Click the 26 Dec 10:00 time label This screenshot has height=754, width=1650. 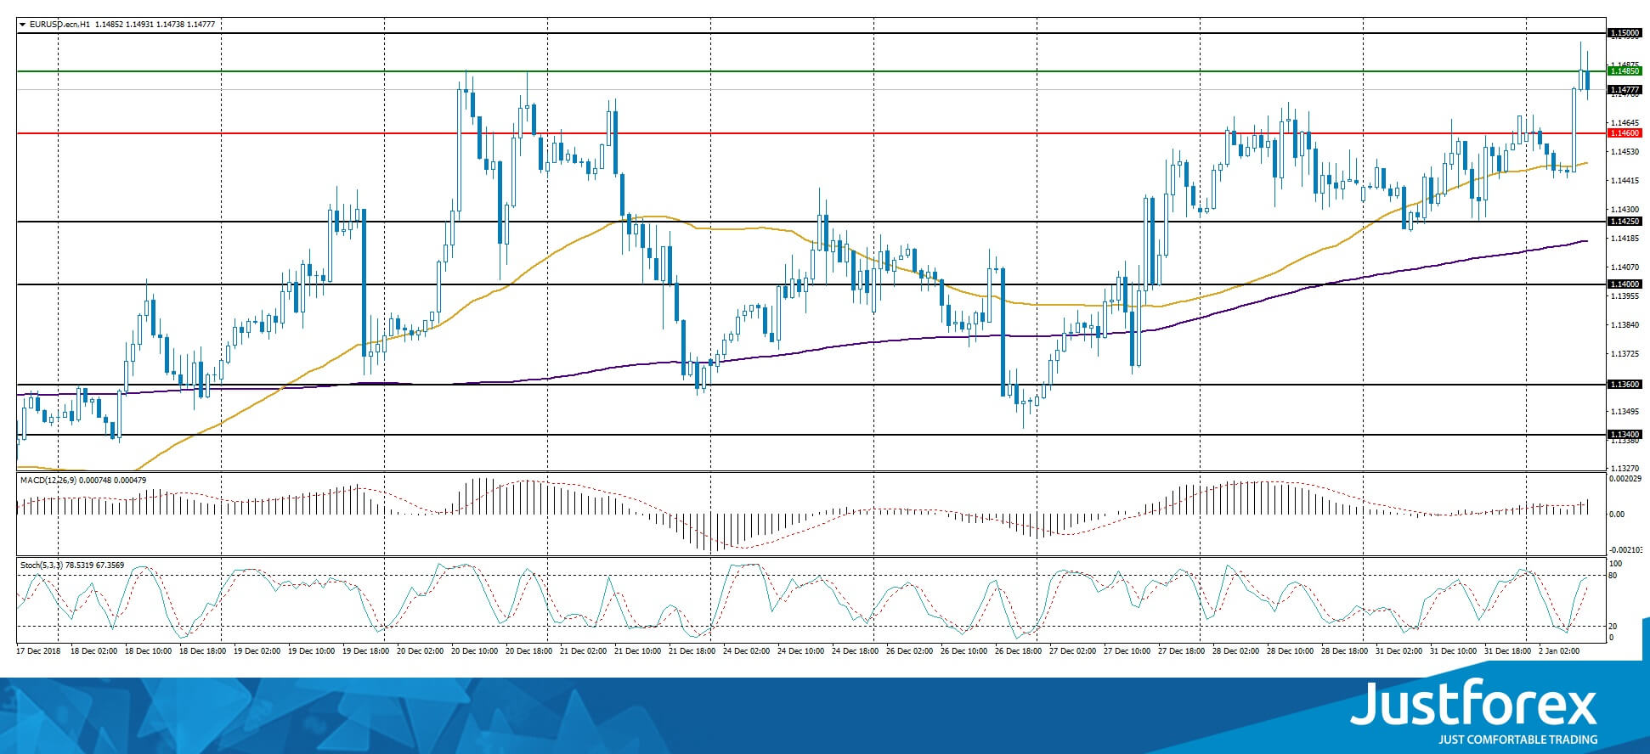pos(963,651)
